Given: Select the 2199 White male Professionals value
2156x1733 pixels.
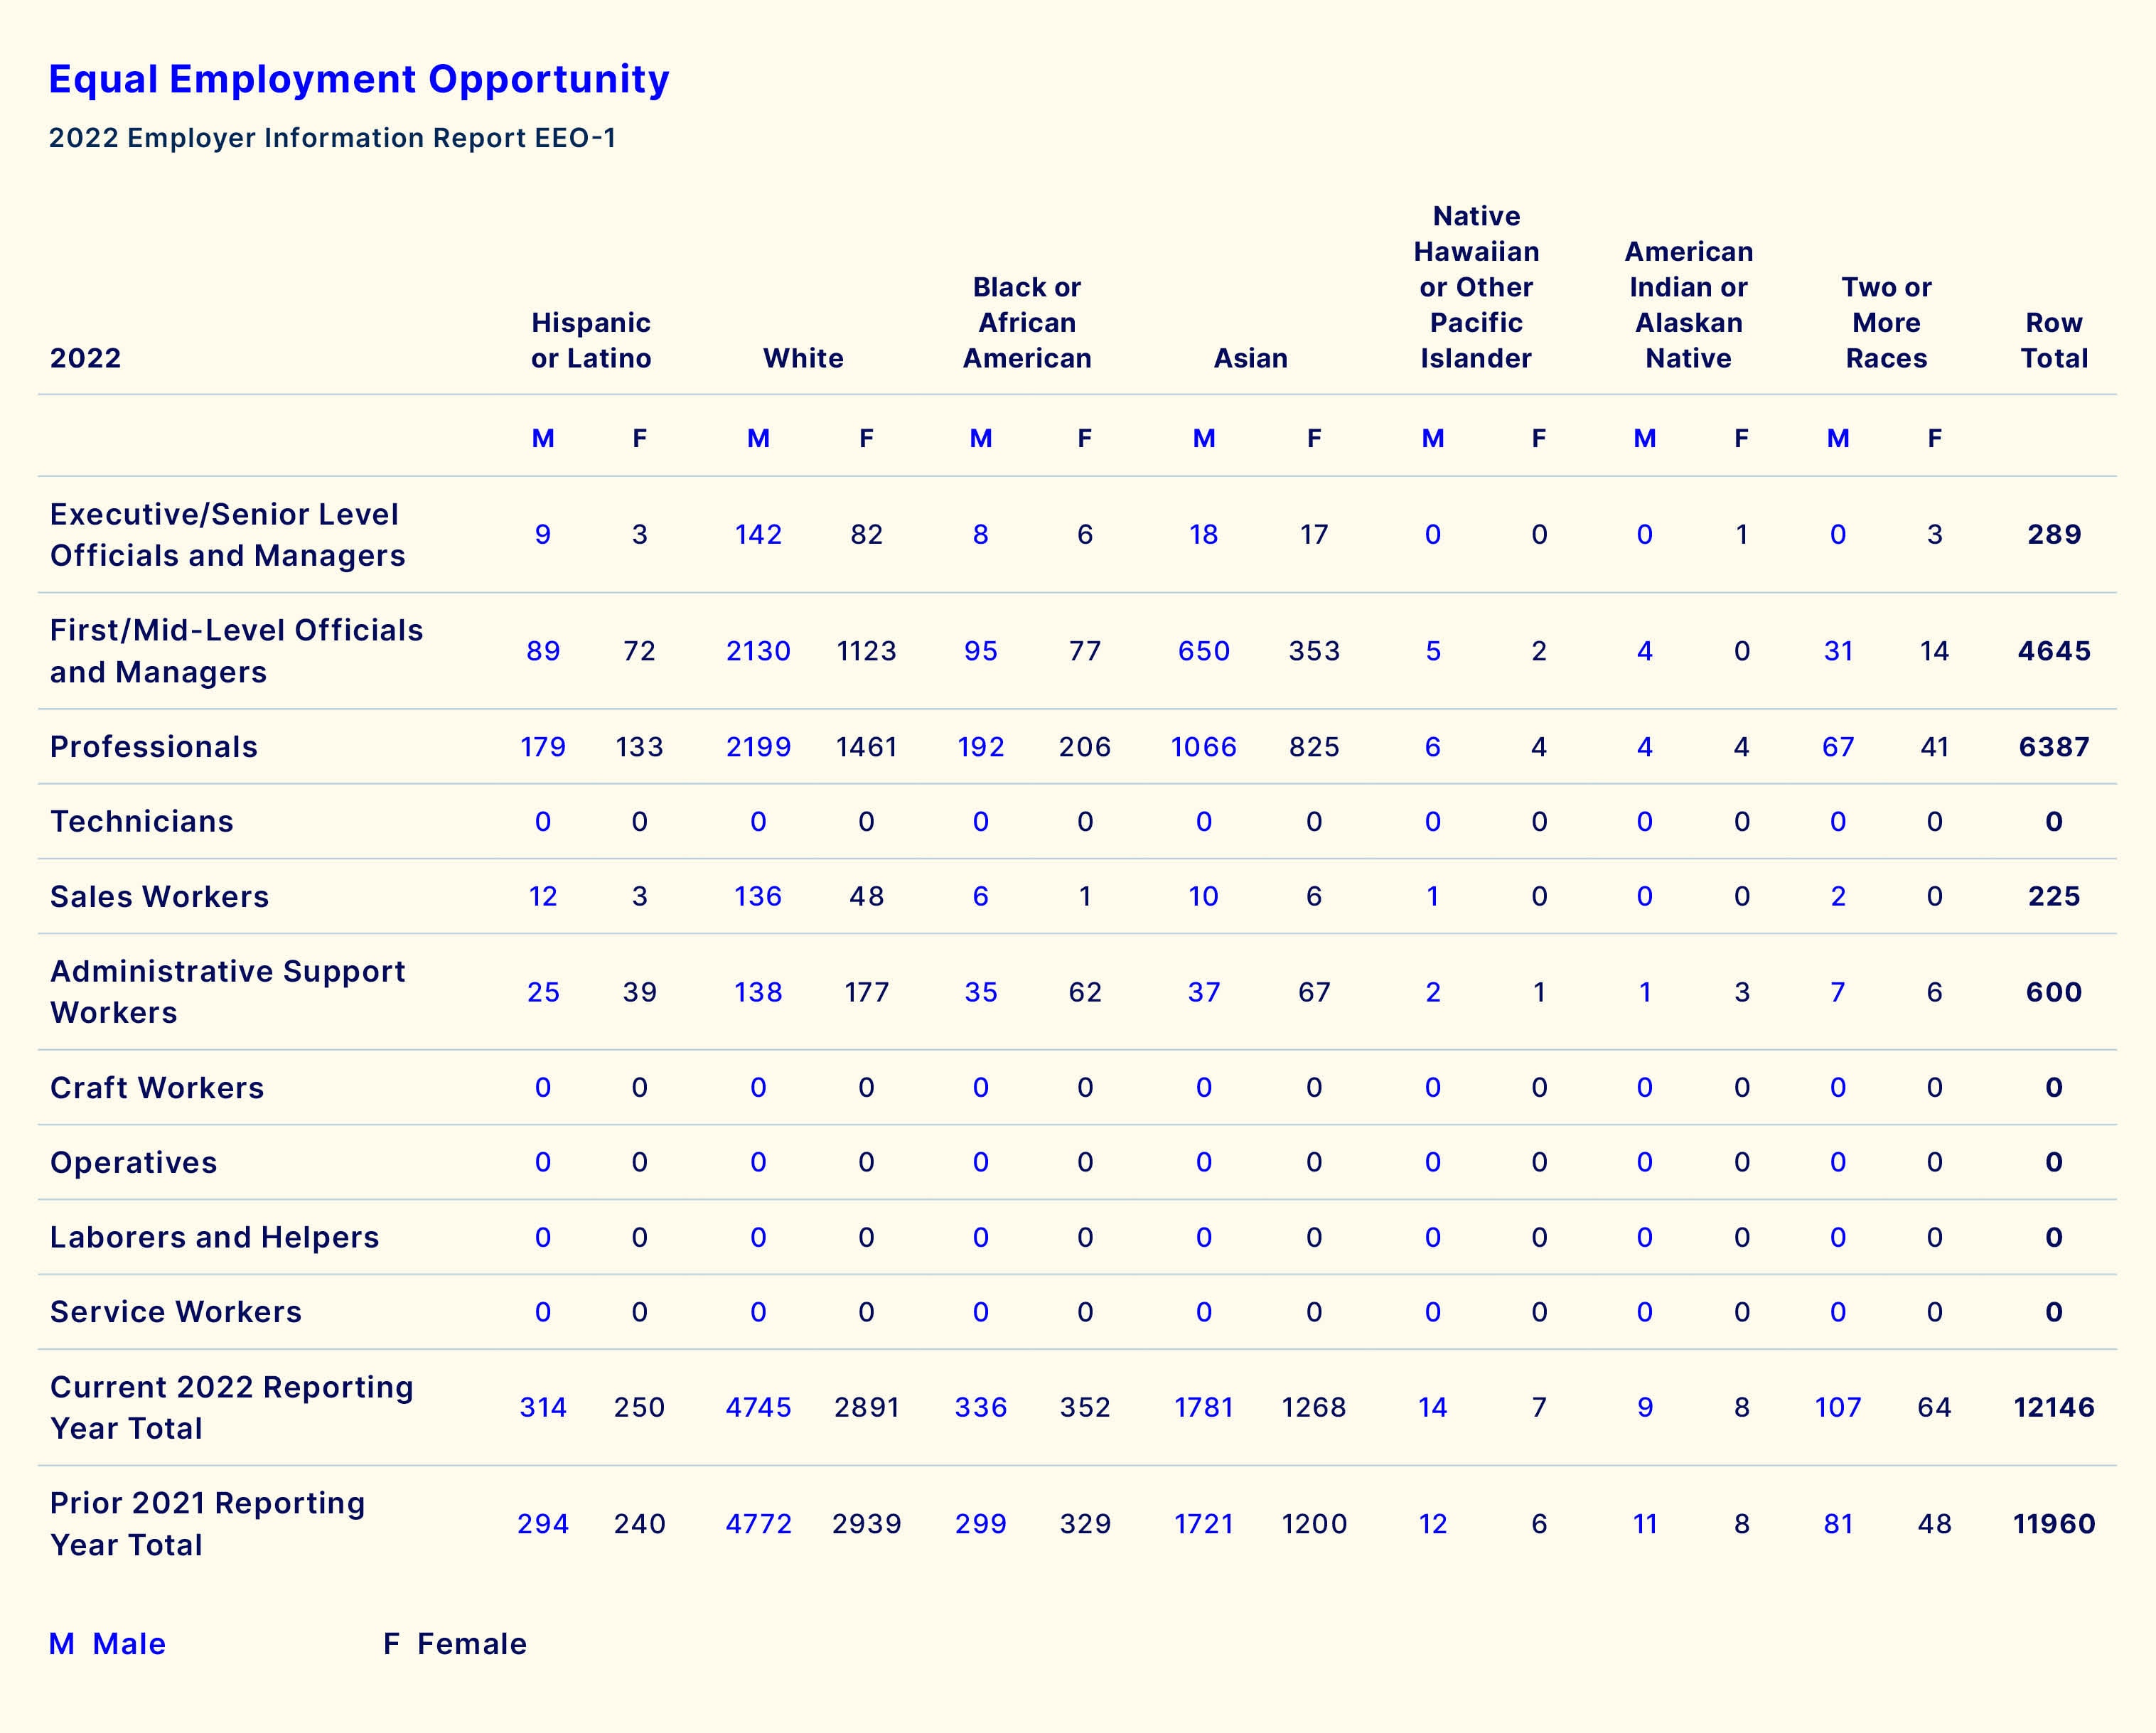Looking at the screenshot, I should (x=758, y=747).
